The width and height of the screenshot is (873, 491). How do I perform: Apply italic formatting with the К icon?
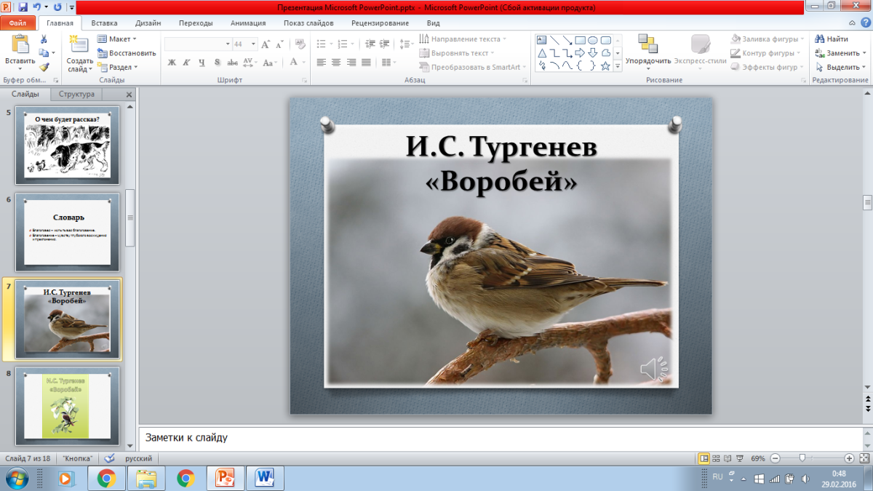pos(187,63)
